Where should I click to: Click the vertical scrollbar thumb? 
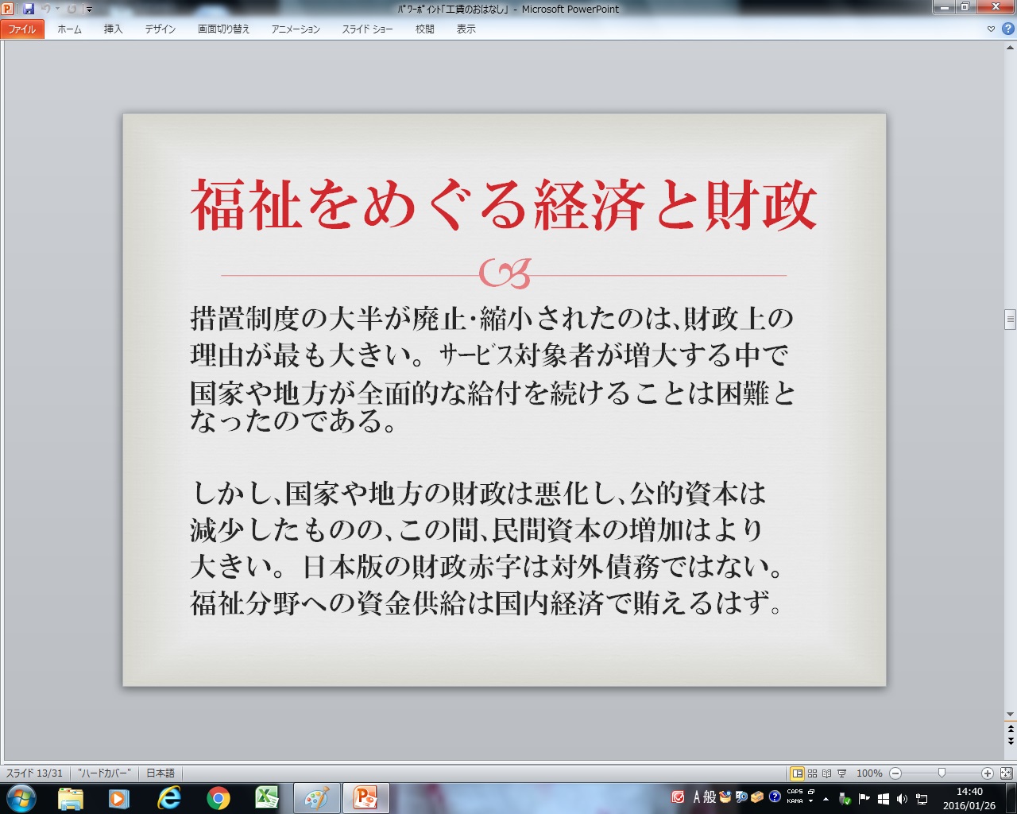pos(1010,319)
